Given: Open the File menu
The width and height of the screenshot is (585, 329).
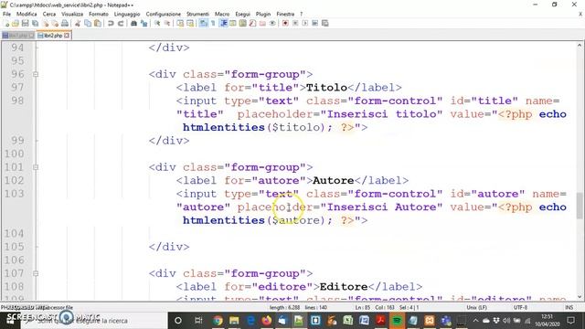Looking at the screenshot, I should coord(6,14).
